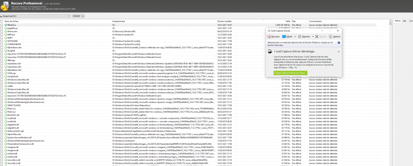Click the green status icon of SOFTWARE
The image size is (413, 166).
coord(6,41)
